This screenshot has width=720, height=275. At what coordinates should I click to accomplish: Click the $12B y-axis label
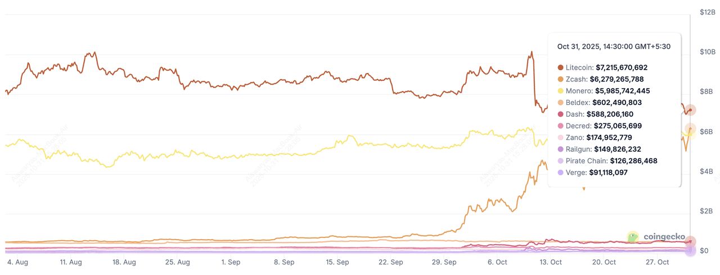coord(707,12)
